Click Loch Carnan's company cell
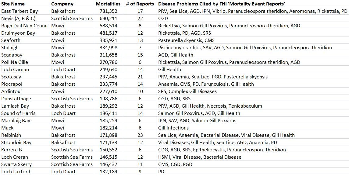The width and height of the screenshot is (349, 176). click(x=63, y=70)
